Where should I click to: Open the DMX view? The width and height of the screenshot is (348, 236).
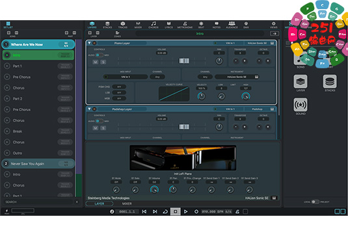point(246,25)
